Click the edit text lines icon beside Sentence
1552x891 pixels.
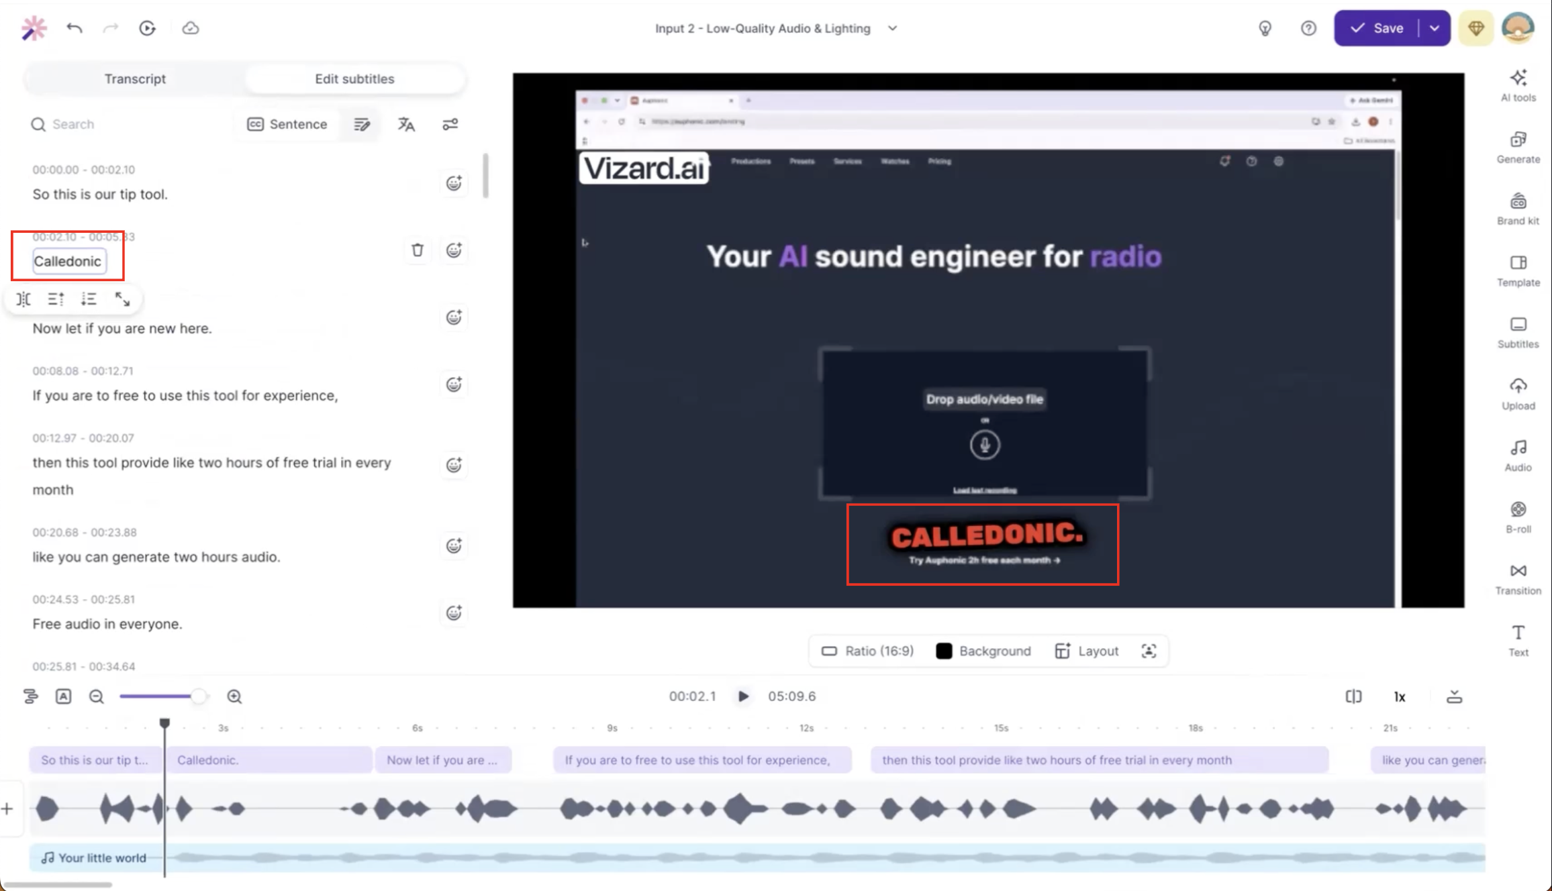[x=362, y=124]
